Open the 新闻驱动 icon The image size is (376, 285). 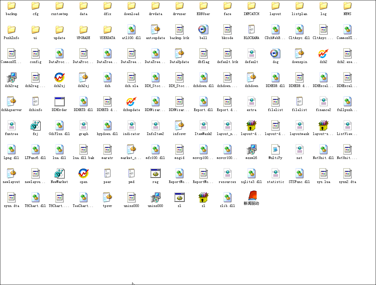click(x=252, y=195)
